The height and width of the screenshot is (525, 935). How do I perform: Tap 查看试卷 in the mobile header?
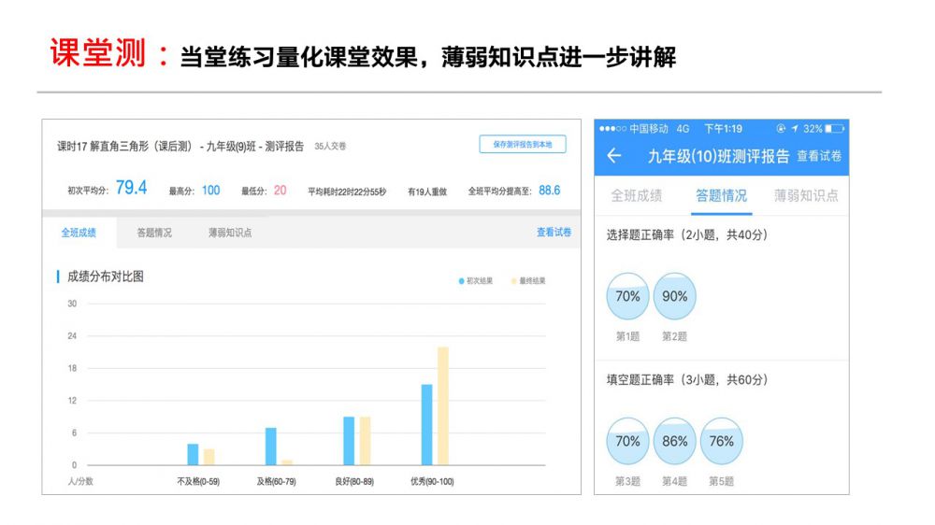pos(819,156)
